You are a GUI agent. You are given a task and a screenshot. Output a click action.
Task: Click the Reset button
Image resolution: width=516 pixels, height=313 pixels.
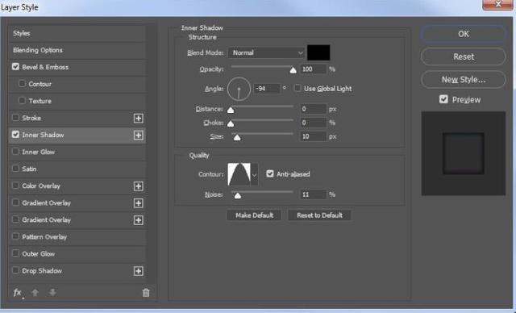(464, 56)
